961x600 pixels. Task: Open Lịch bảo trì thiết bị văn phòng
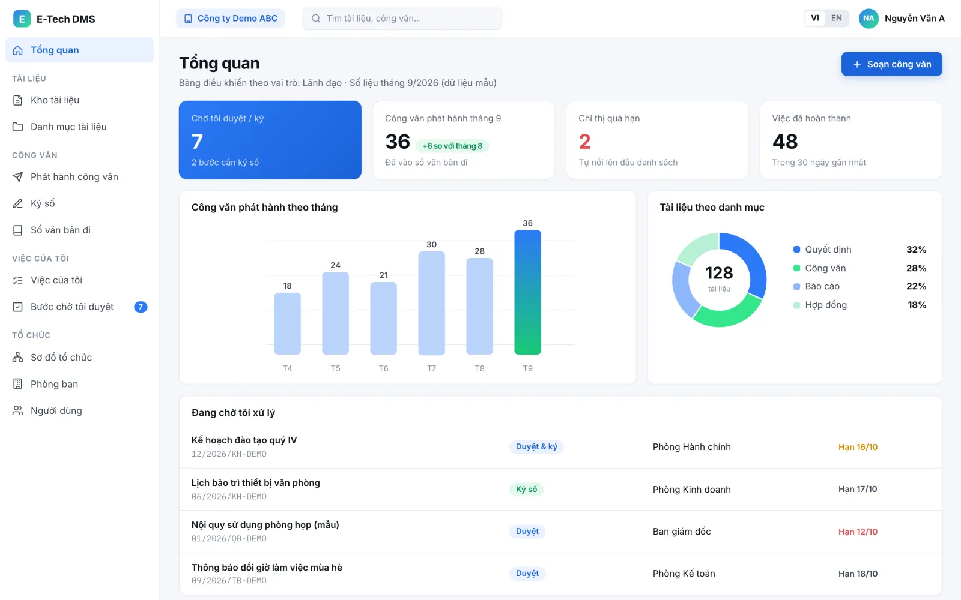pos(256,483)
